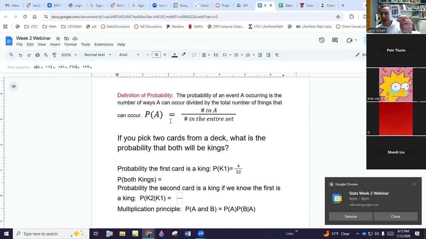Click the StatsDiscussions bookmark
Image resolution: width=426 pixels, height=239 pixels.
click(115, 27)
